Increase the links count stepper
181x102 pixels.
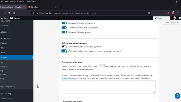coord(104,65)
